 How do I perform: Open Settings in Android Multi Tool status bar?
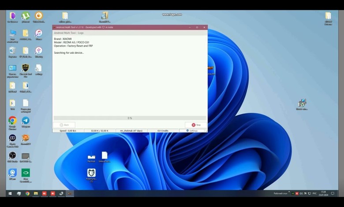192,131
